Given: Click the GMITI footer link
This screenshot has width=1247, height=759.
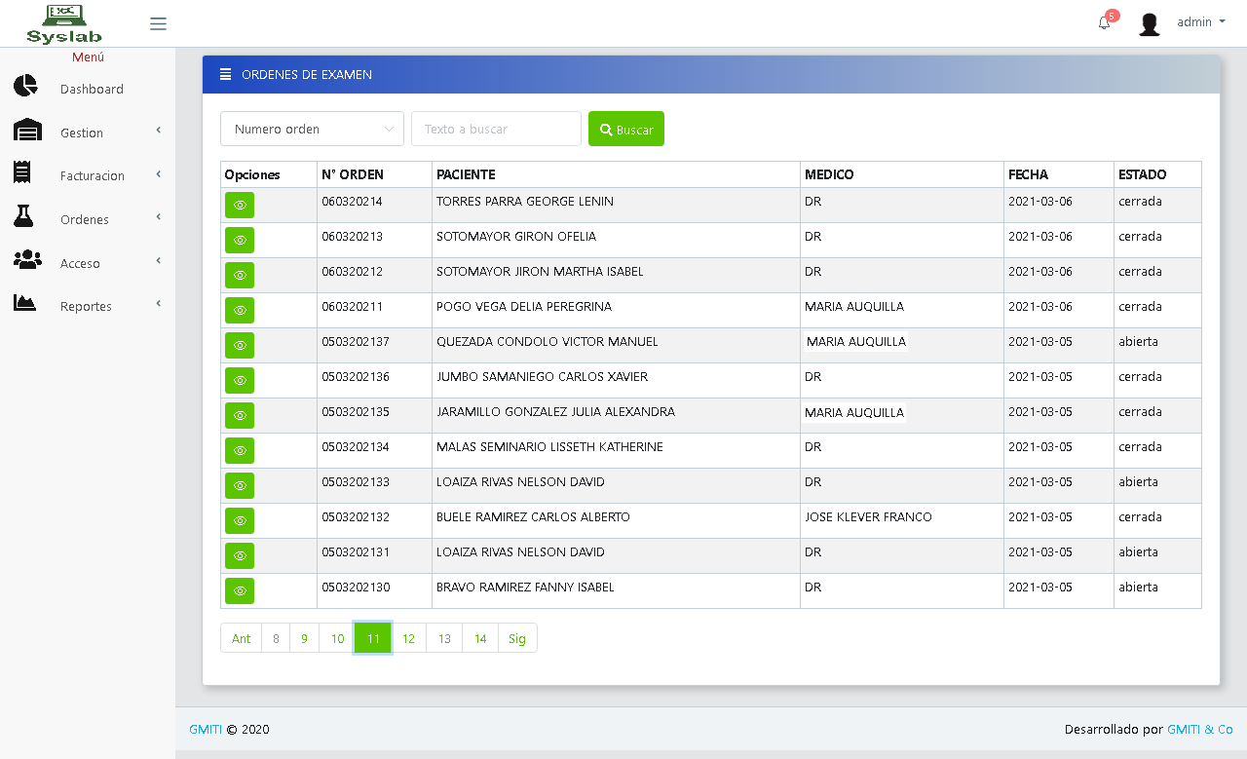Looking at the screenshot, I should pos(206,729).
